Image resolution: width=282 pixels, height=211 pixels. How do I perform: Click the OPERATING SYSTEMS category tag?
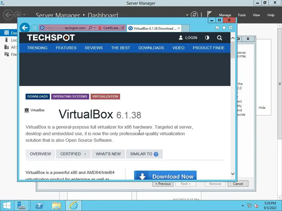70,96
